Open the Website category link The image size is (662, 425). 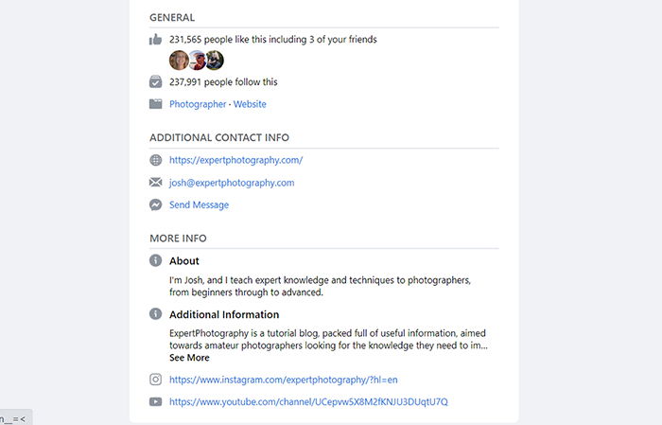click(250, 104)
